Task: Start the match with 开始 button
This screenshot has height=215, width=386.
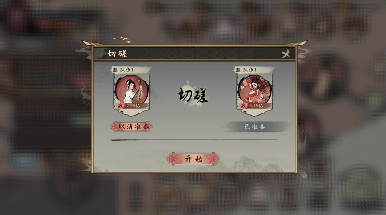Action: pyautogui.click(x=193, y=159)
